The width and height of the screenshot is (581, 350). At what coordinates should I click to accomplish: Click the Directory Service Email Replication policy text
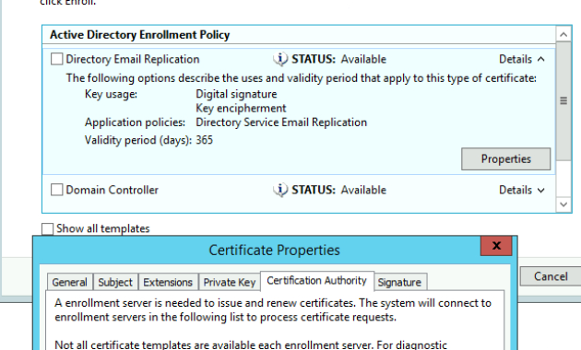[x=281, y=122]
